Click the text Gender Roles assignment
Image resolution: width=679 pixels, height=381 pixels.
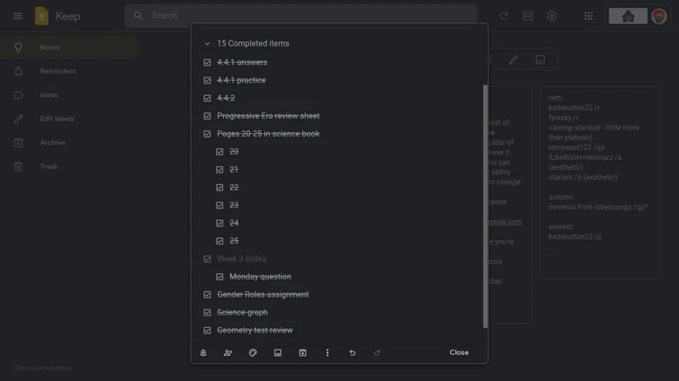(263, 295)
